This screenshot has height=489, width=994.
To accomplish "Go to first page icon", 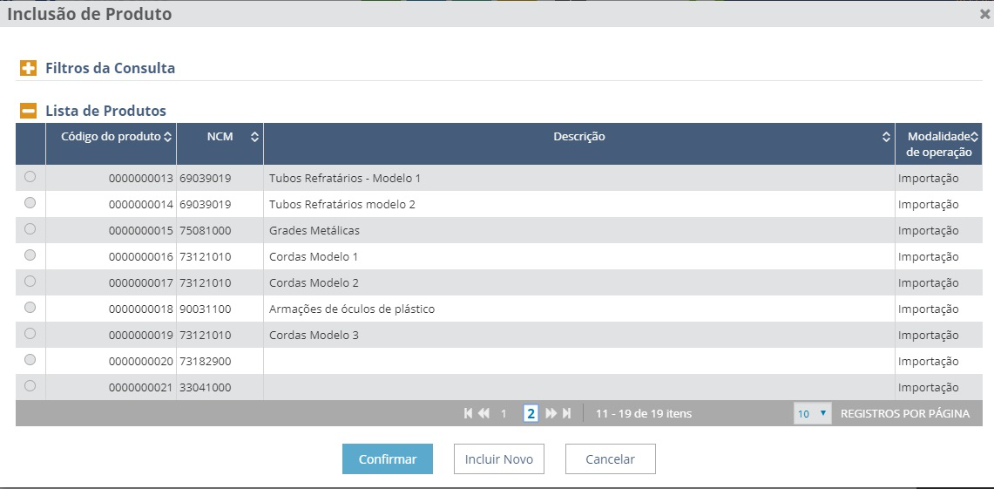I will 468,413.
